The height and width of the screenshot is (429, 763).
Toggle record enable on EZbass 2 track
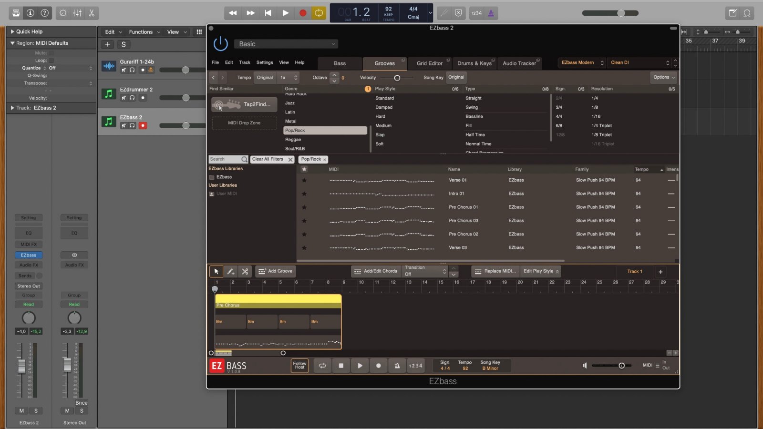(143, 125)
